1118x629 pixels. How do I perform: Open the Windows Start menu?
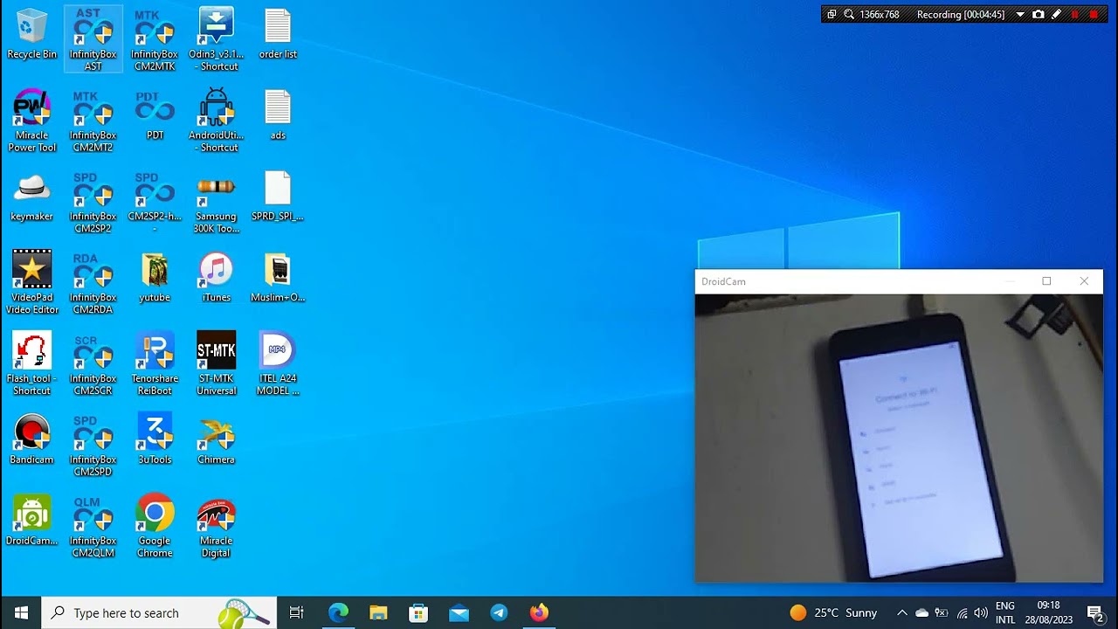tap(21, 612)
